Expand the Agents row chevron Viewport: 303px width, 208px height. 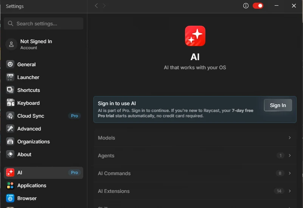[x=289, y=155]
